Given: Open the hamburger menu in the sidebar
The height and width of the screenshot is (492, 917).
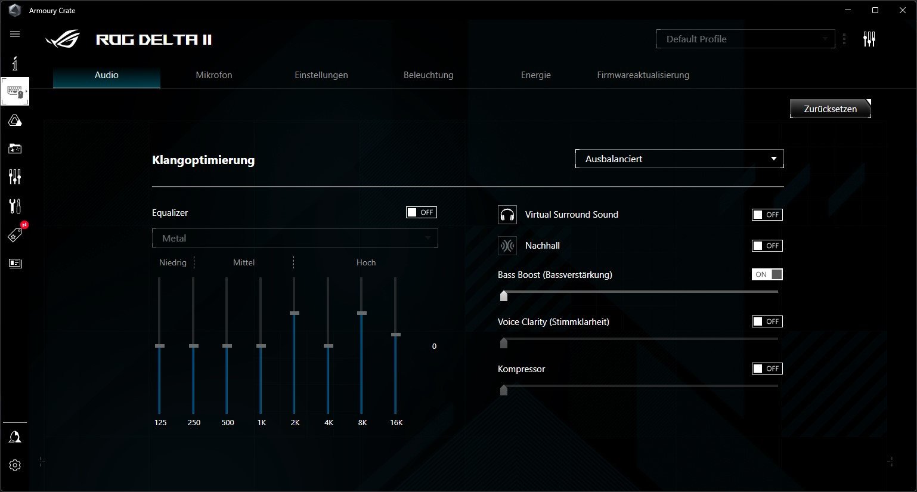Looking at the screenshot, I should pos(15,34).
